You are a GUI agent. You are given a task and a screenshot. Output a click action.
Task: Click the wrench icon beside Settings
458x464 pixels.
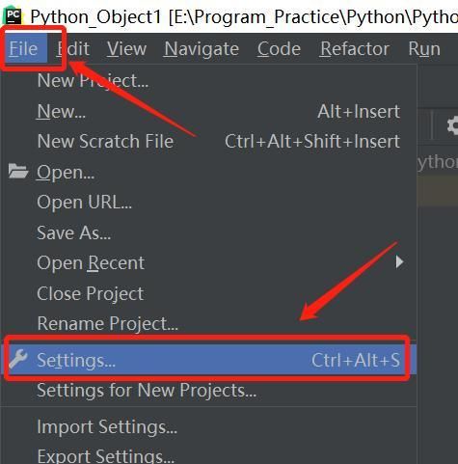(x=18, y=359)
